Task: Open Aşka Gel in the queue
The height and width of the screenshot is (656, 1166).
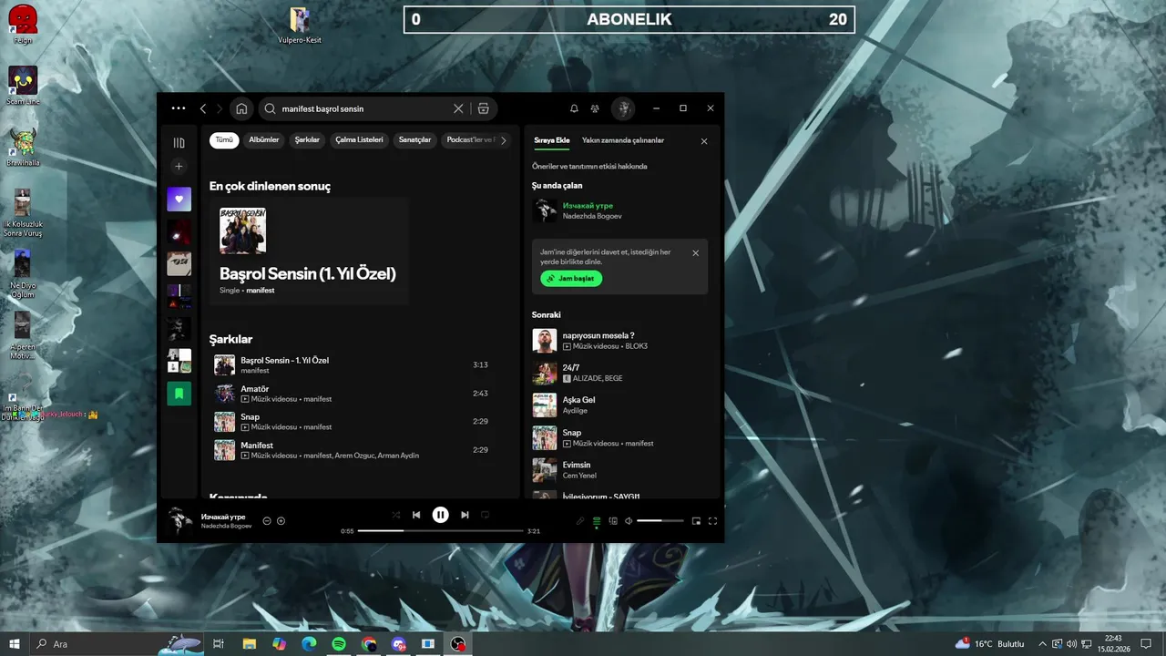Action: pos(619,405)
